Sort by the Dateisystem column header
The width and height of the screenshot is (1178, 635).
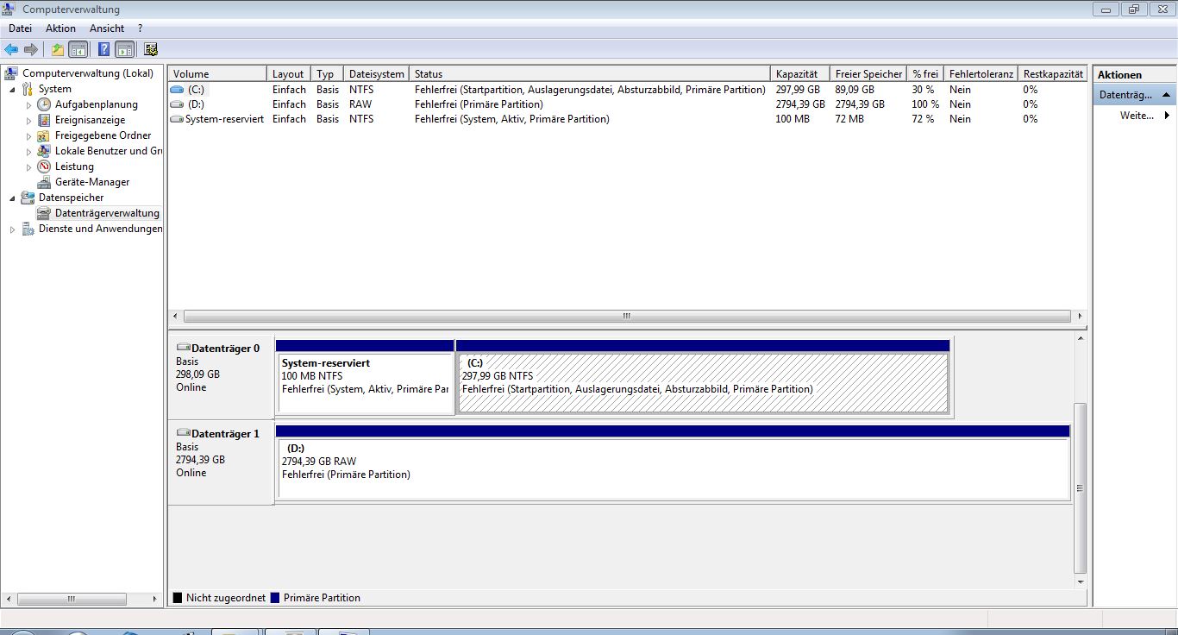click(376, 74)
